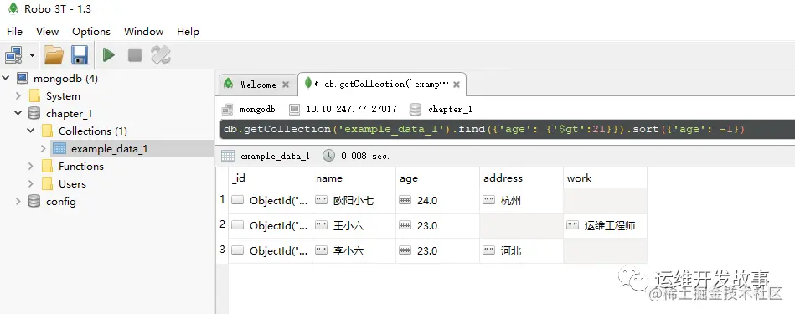The width and height of the screenshot is (795, 314).
Task: Click the 10.10.247.77:27017 server address
Action: (x=351, y=109)
